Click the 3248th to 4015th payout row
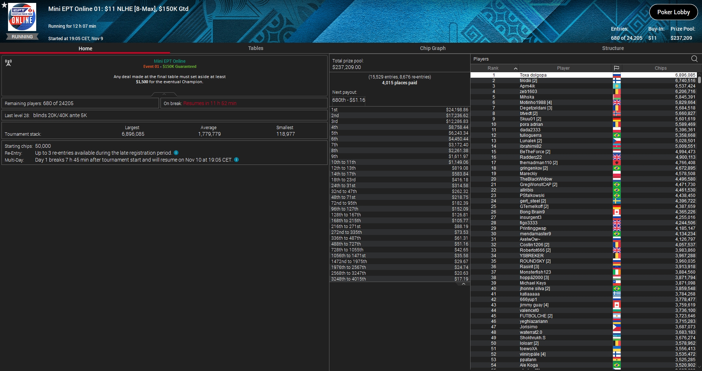This screenshot has width=702, height=371. pos(400,279)
